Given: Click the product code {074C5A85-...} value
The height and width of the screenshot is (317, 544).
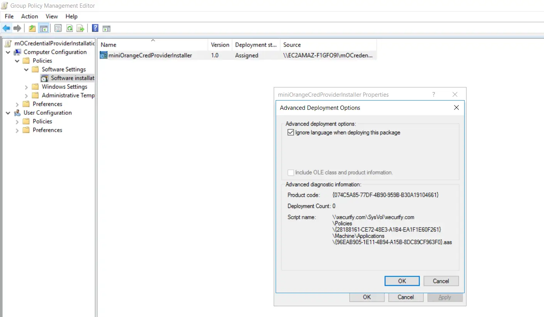Looking at the screenshot, I should (386, 195).
